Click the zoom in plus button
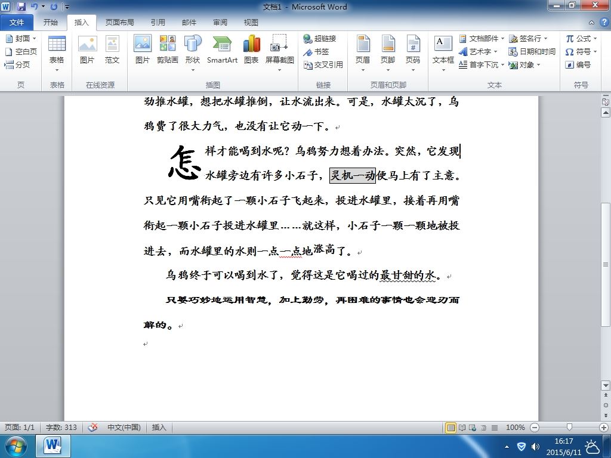Viewport: 611px width, 458px height. [x=604, y=428]
